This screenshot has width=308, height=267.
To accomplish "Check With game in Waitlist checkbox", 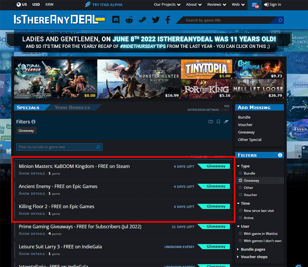I will pyautogui.click(x=240, y=233).
